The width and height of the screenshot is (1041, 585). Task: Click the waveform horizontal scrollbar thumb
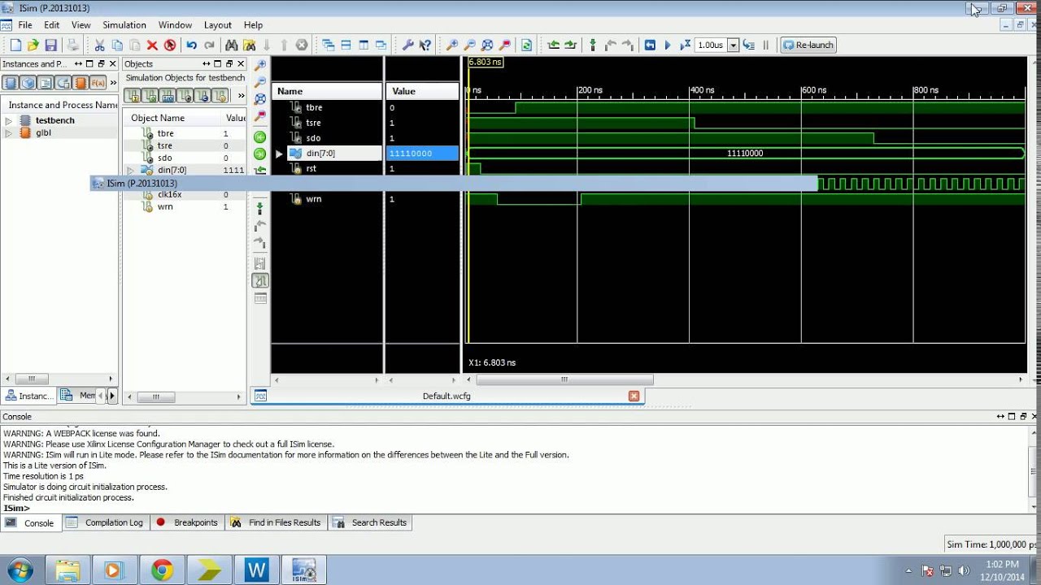[x=564, y=379]
